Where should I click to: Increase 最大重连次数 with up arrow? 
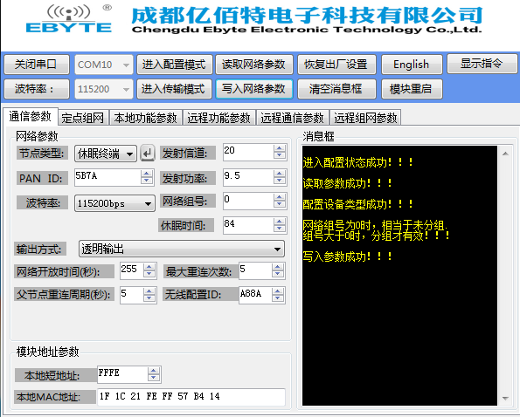278,267
